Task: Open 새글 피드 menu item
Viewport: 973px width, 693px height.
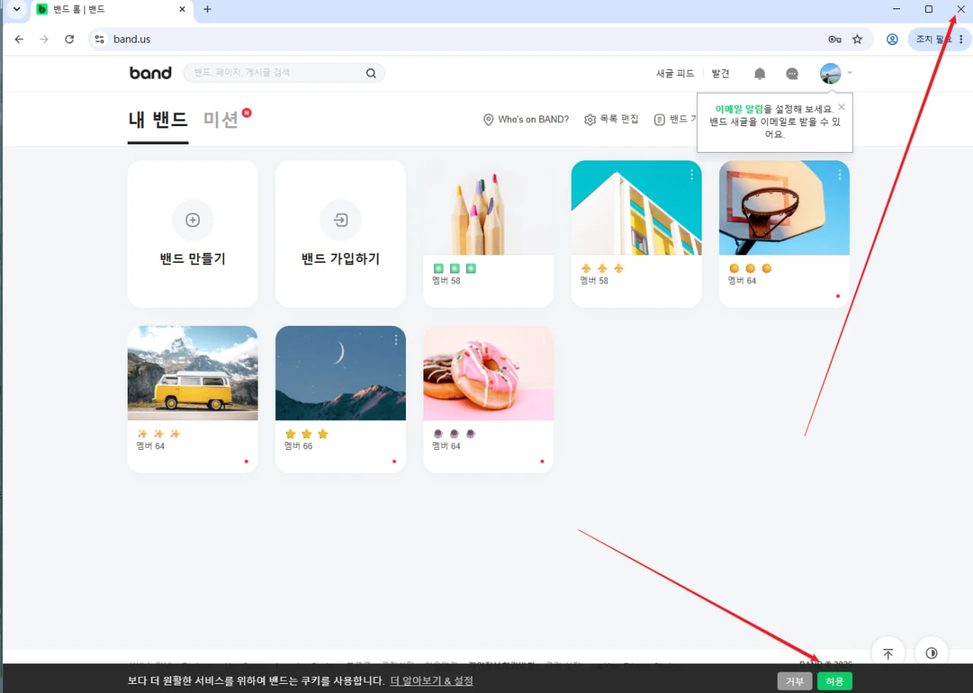Action: [x=676, y=74]
